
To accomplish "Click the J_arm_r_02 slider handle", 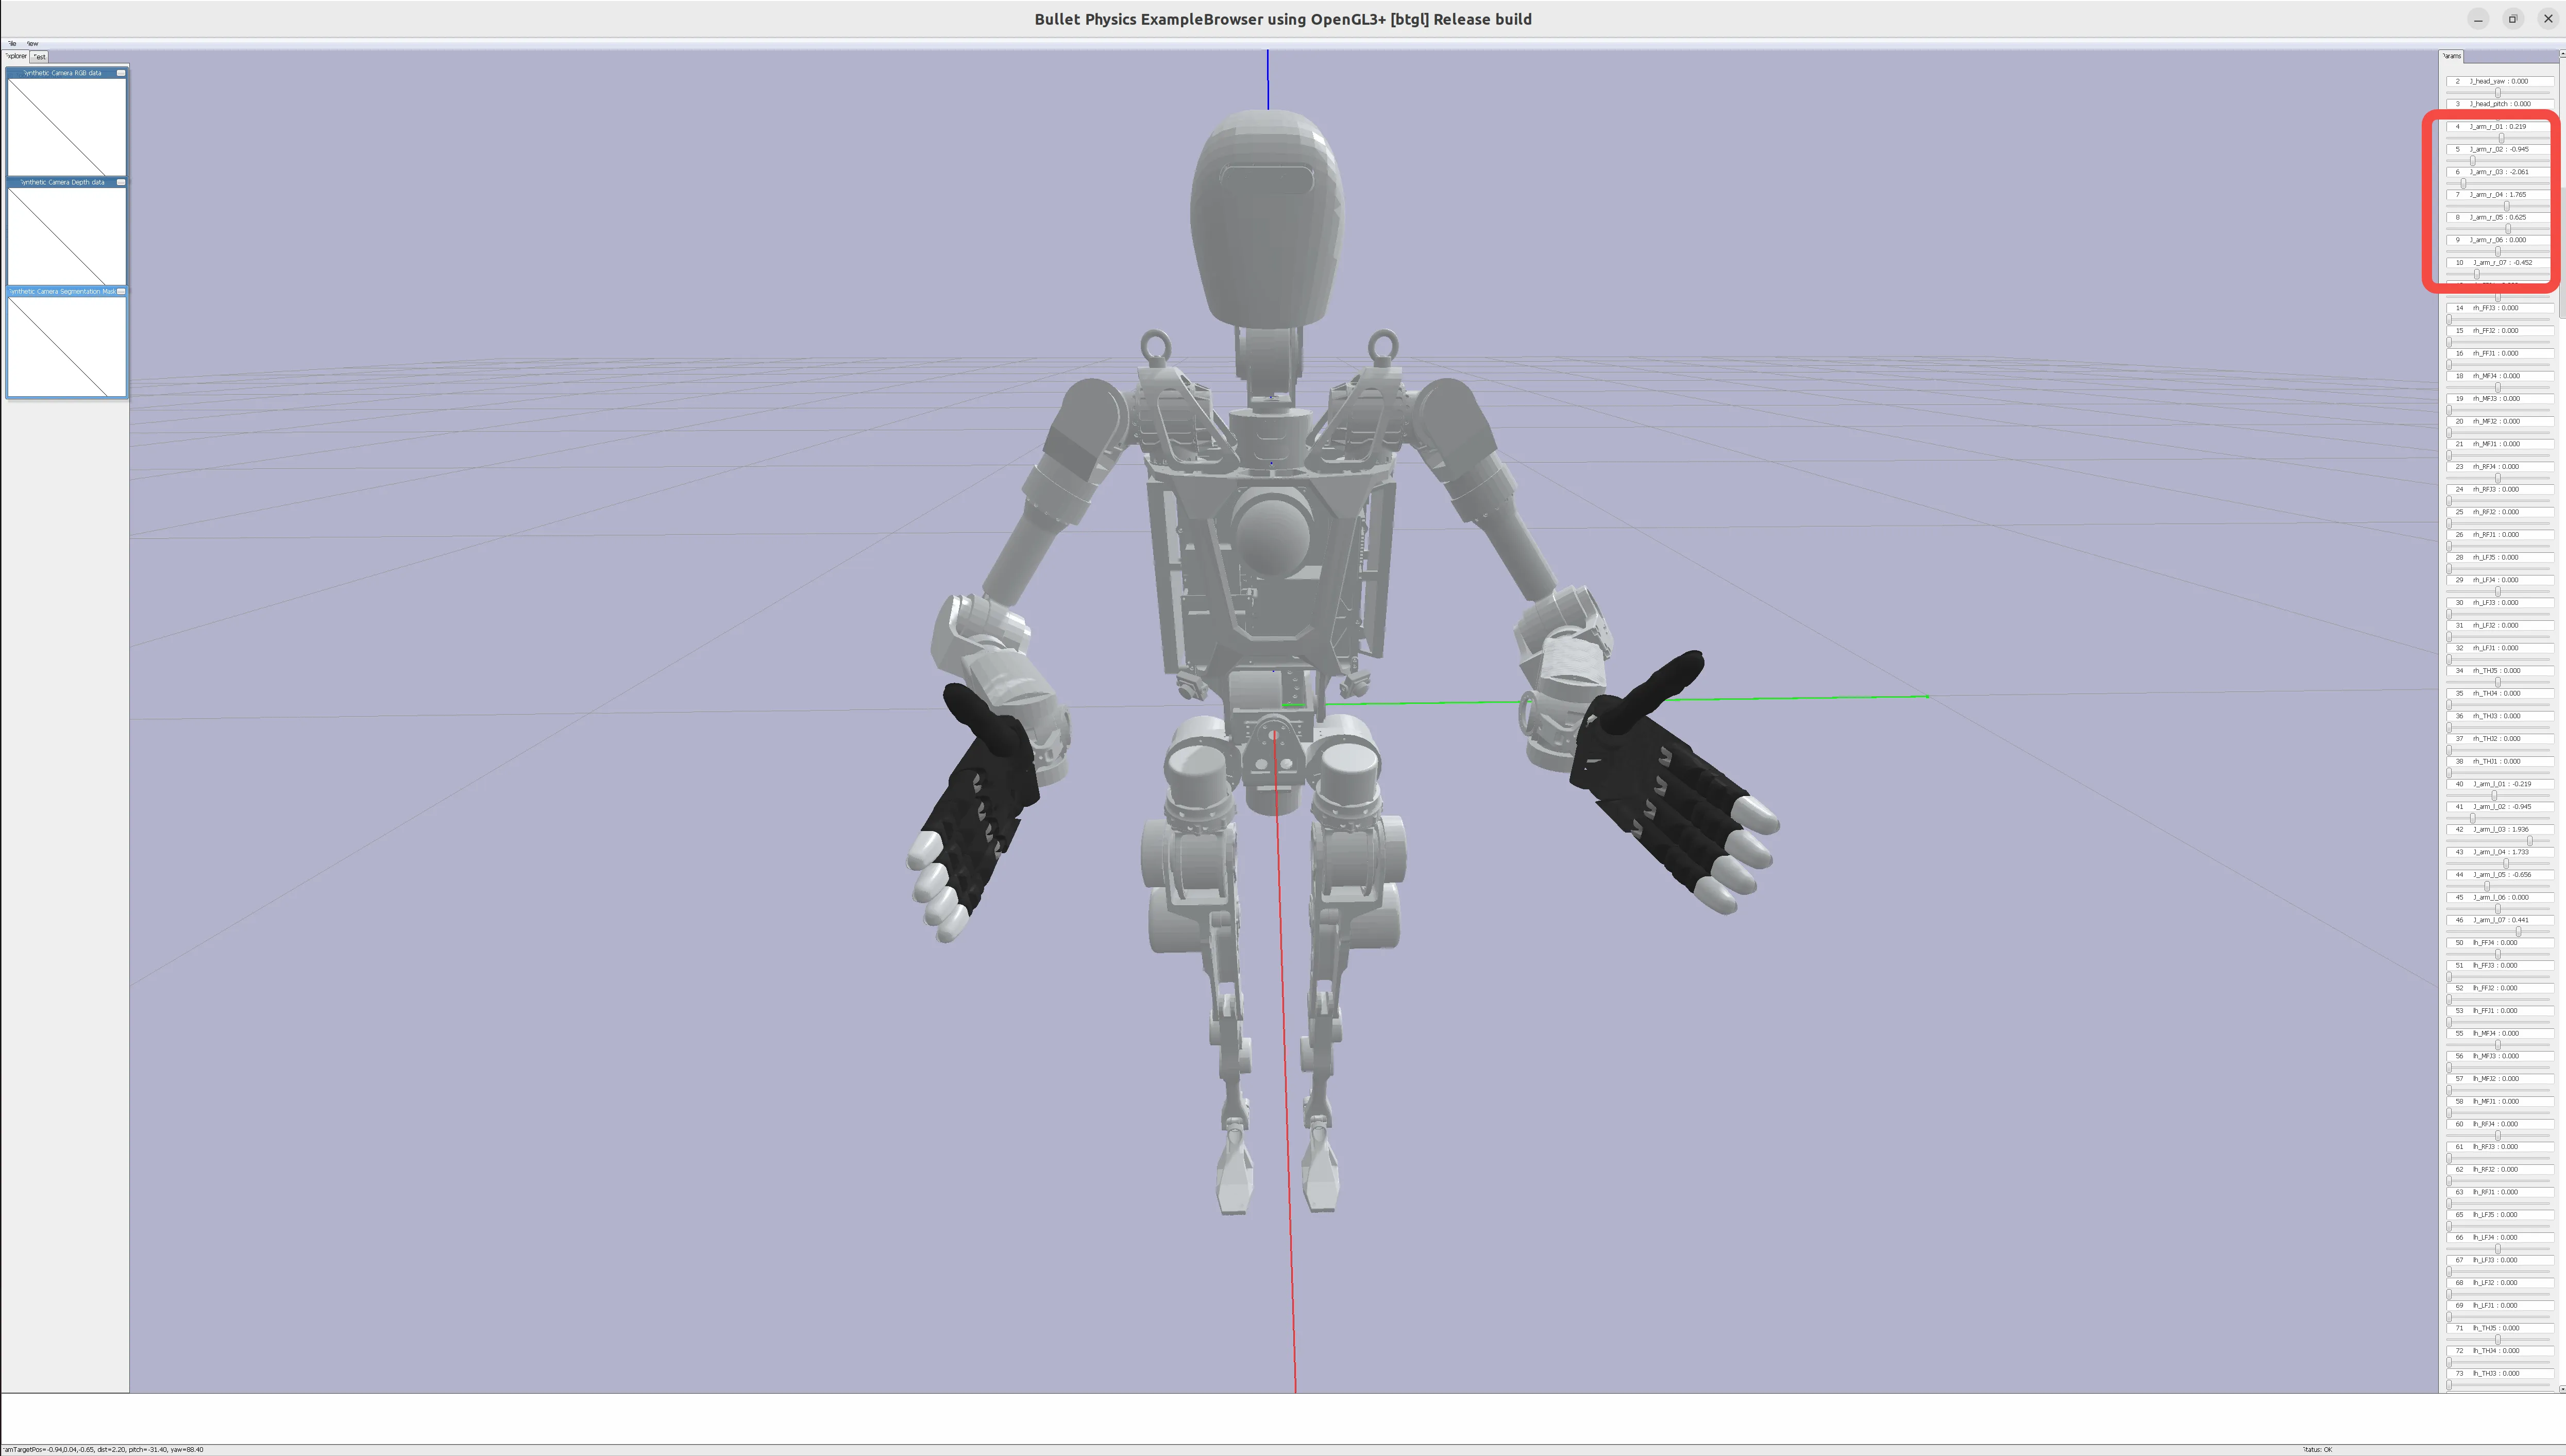I will tap(2473, 161).
